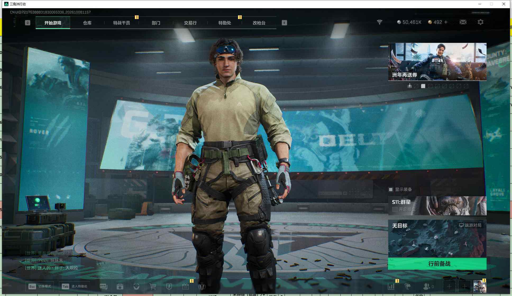The image size is (512, 296).
Task: Enable the 开启排位 ranked checkbox
Action: [395, 210]
